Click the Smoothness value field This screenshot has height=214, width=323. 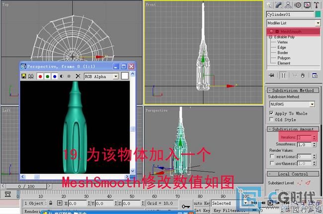[x=305, y=144]
